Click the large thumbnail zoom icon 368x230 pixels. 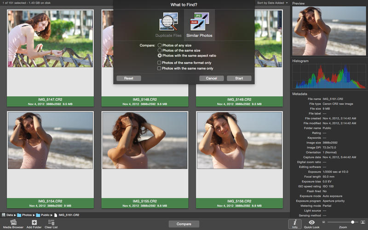pyautogui.click(x=363, y=222)
